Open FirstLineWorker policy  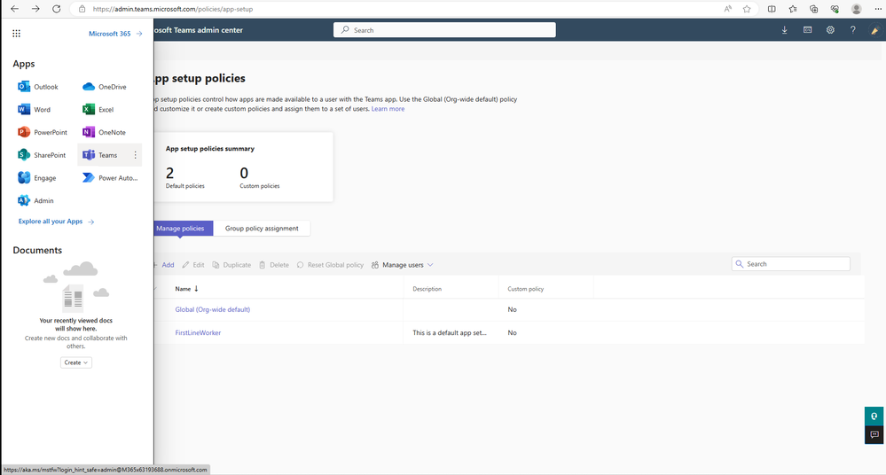pyautogui.click(x=198, y=332)
